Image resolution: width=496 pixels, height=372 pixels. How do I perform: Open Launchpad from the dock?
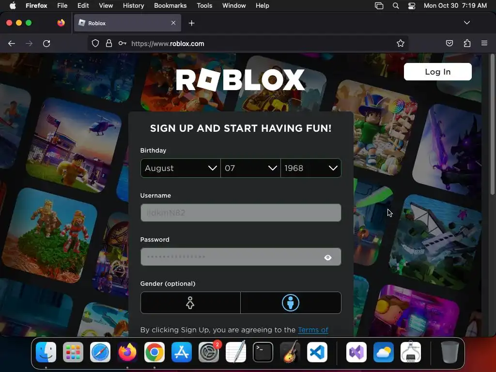73,352
